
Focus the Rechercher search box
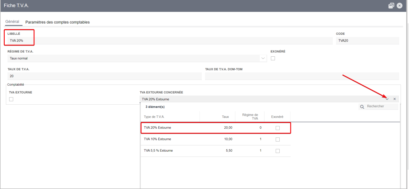(382, 107)
